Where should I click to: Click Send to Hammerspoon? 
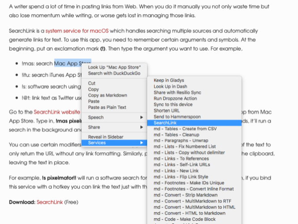point(177,116)
